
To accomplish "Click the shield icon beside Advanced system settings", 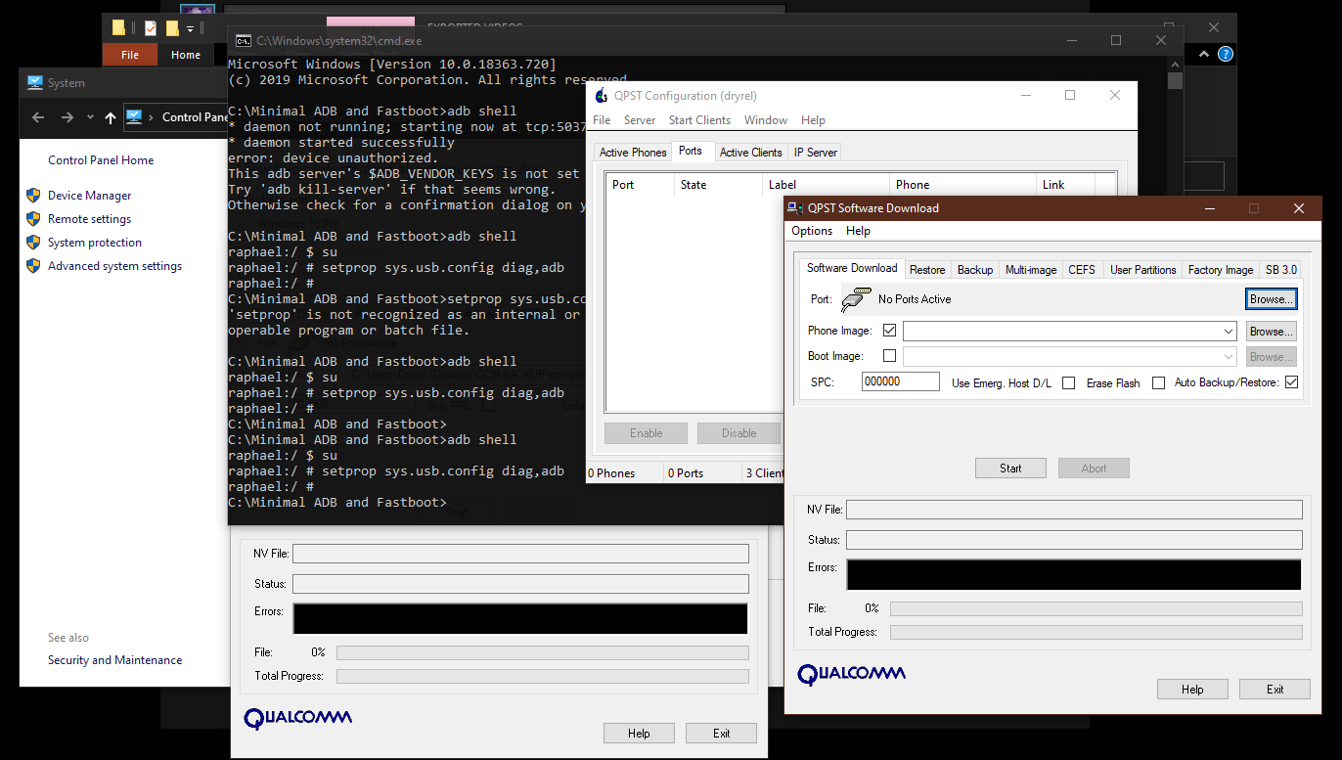I will coord(33,266).
